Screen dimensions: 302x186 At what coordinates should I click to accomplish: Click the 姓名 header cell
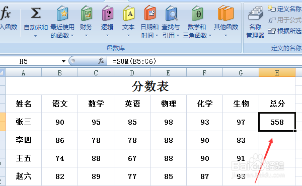(x=23, y=104)
